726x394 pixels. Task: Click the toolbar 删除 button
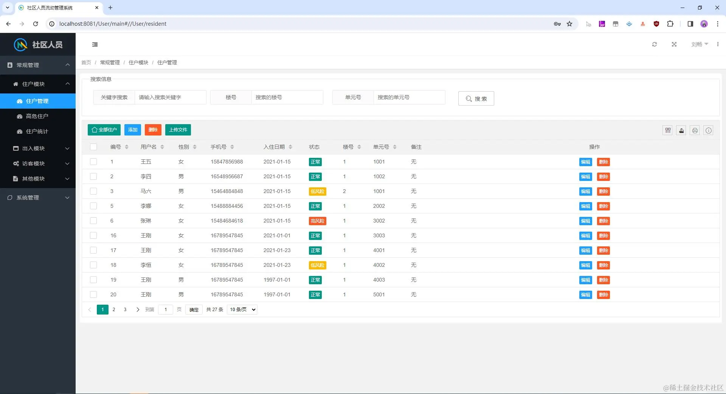[x=153, y=130]
